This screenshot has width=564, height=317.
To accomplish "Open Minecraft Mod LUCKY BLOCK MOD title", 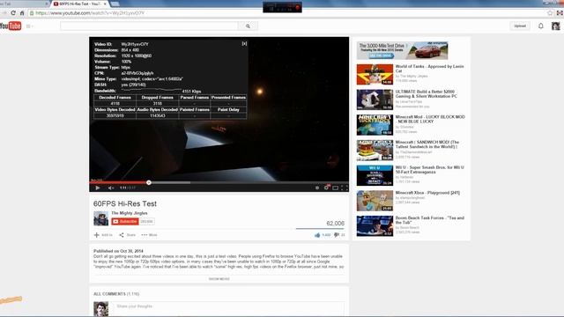I will point(430,119).
